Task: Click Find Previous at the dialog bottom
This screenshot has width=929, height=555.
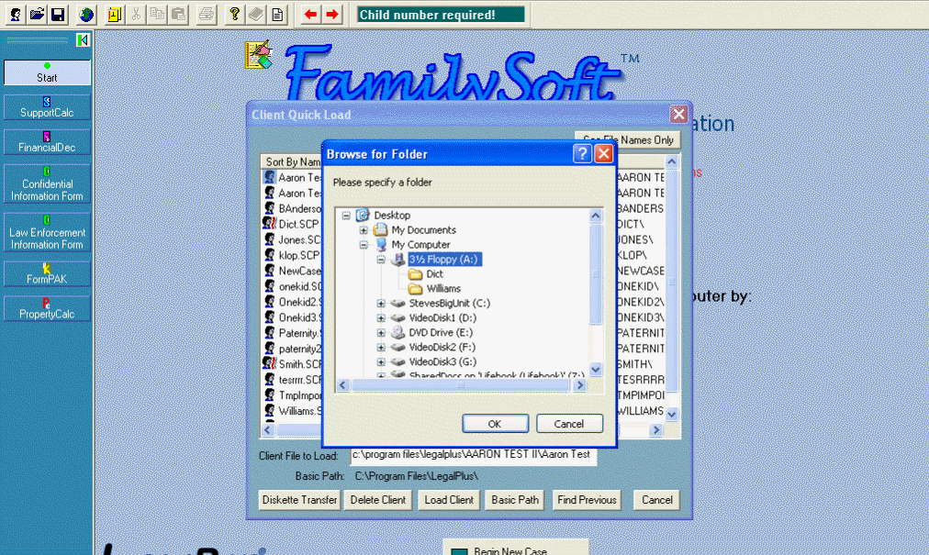Action: pos(585,500)
